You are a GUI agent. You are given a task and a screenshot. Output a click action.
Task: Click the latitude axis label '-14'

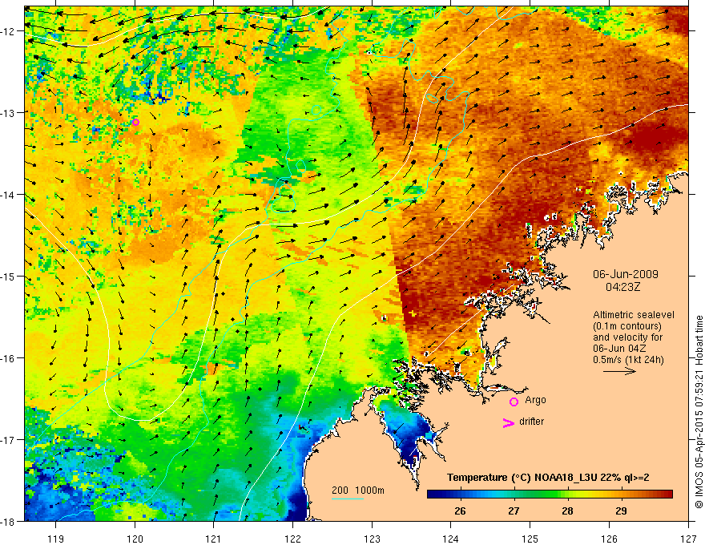pos(8,195)
